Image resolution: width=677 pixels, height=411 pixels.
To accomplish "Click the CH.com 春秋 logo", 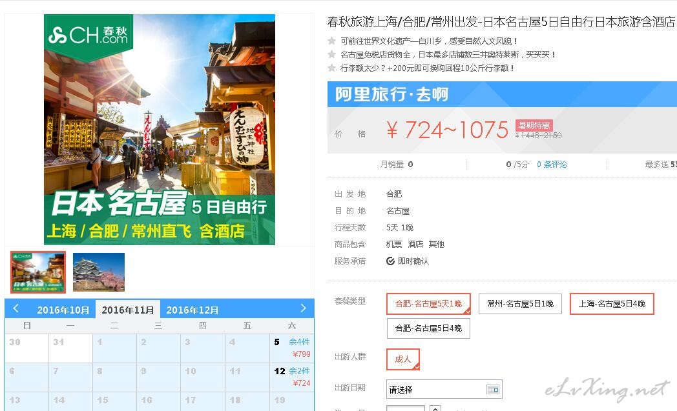I will tap(89, 36).
